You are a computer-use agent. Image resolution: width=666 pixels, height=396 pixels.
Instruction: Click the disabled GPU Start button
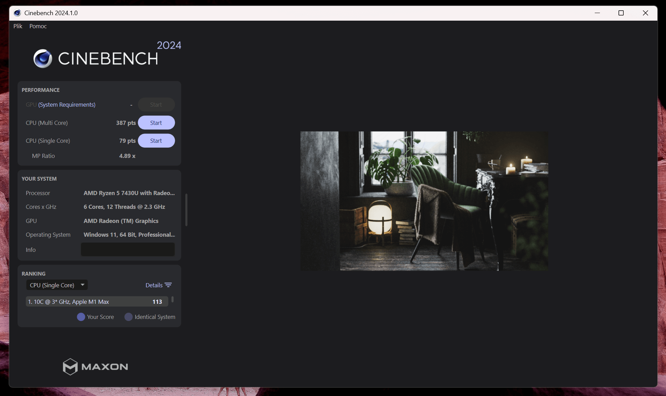tap(156, 105)
